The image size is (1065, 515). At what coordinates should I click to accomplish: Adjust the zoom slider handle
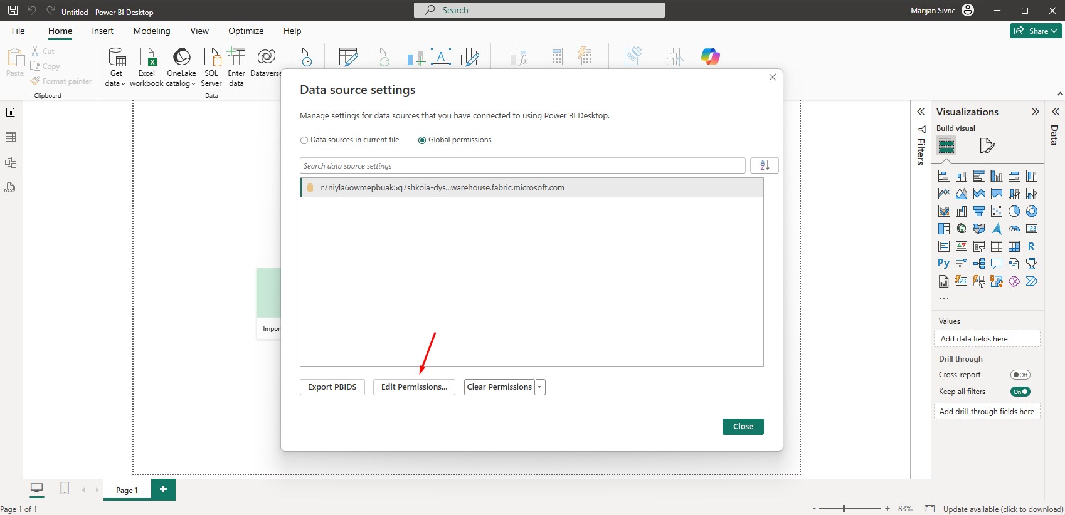tap(845, 509)
